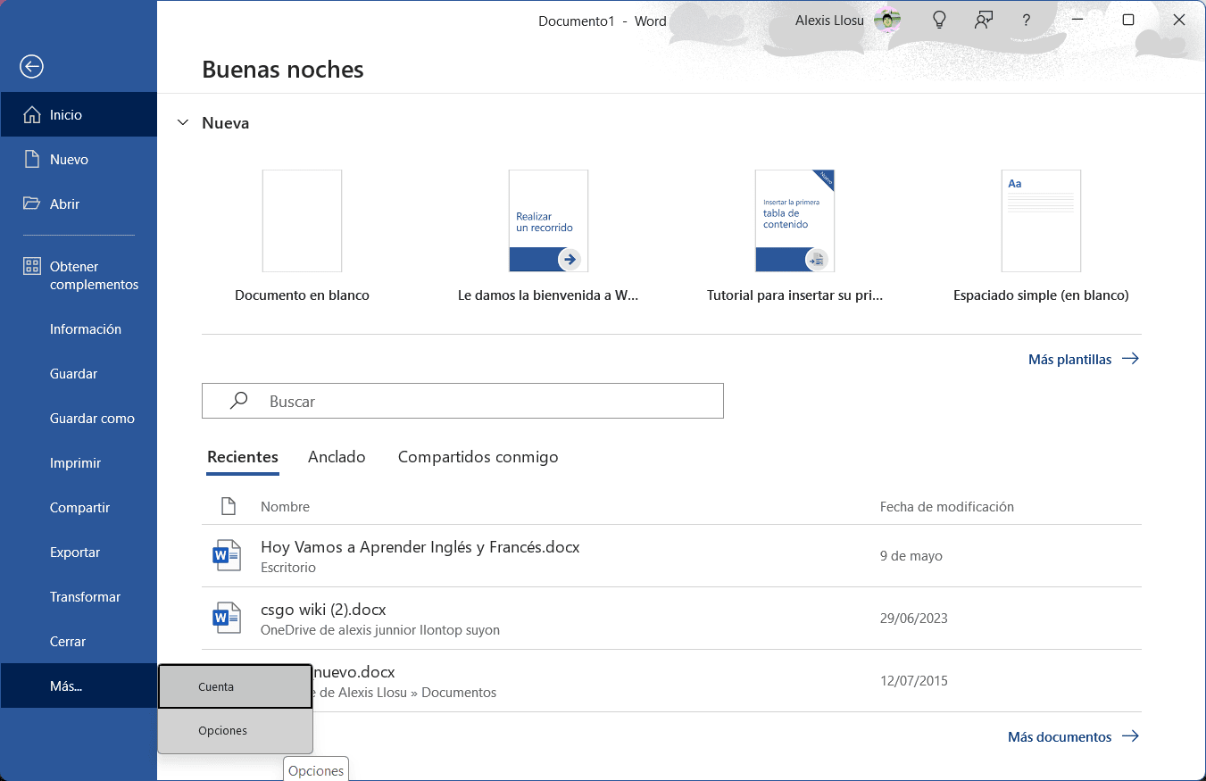Open the Inicio page in sidebar
Viewport: 1206px width, 781px height.
[x=79, y=114]
